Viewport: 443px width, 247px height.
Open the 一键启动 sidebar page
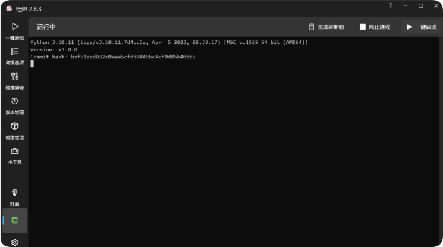14,31
